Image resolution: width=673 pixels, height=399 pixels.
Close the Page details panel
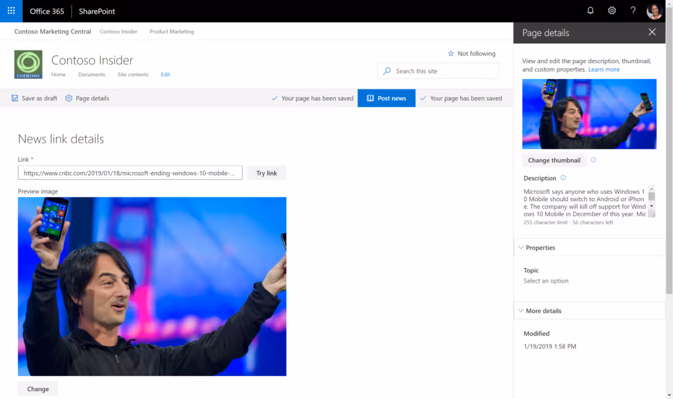[x=652, y=32]
